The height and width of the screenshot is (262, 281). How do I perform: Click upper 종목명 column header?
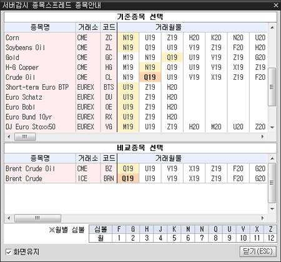[x=40, y=27]
